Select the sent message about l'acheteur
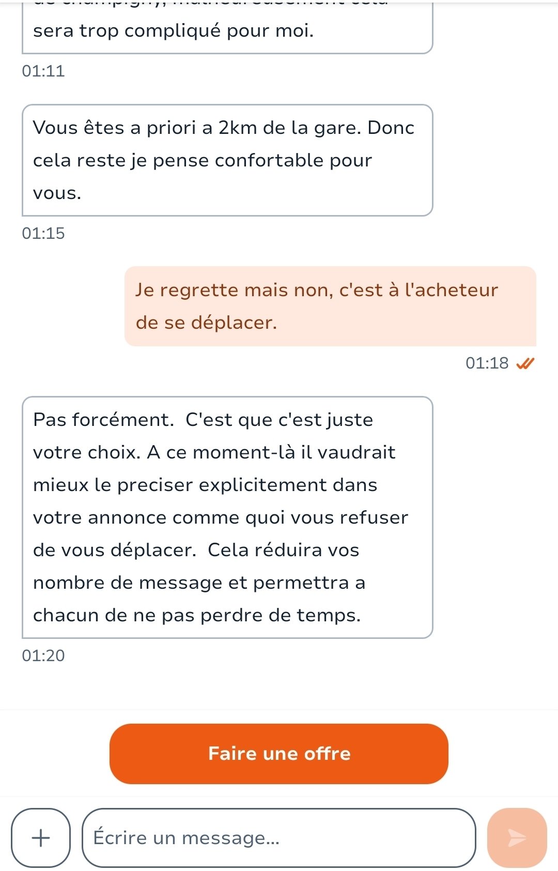Image resolution: width=558 pixels, height=871 pixels. (x=330, y=306)
